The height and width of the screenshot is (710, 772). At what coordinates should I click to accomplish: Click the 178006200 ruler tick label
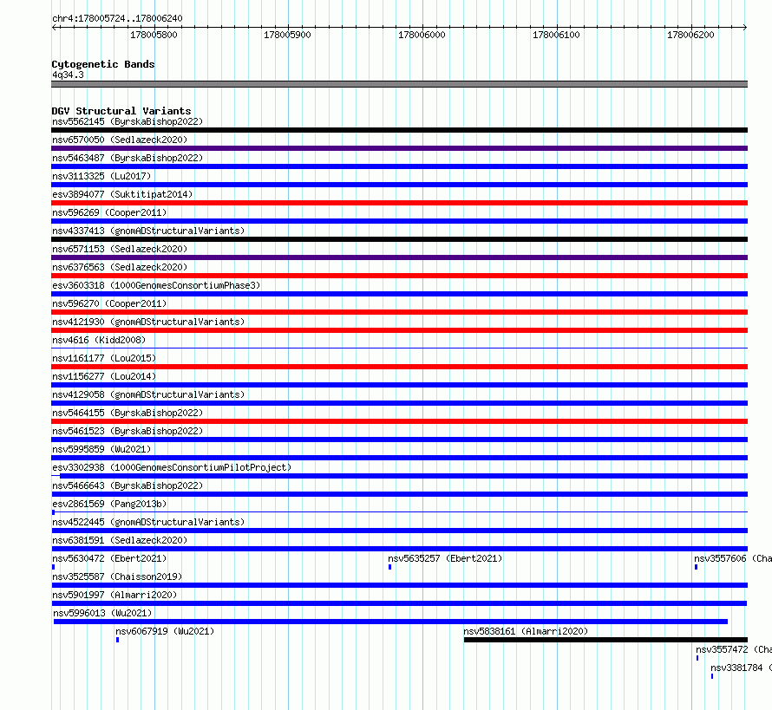[690, 35]
